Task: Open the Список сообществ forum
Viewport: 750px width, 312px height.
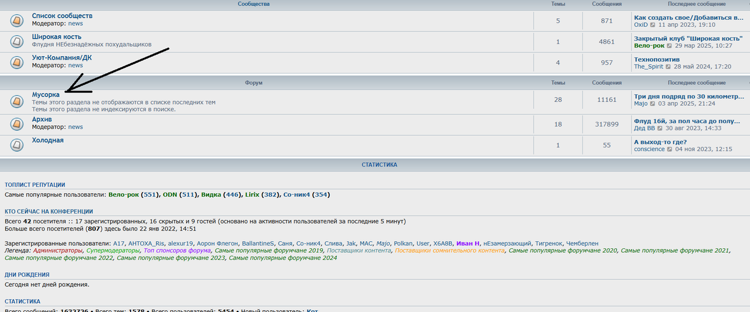Action: pos(62,16)
